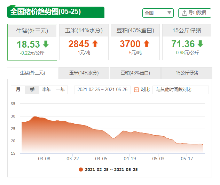Screen dimensions: 220x185
Task: Click the 导出数据 export button
Action: (195, 13)
